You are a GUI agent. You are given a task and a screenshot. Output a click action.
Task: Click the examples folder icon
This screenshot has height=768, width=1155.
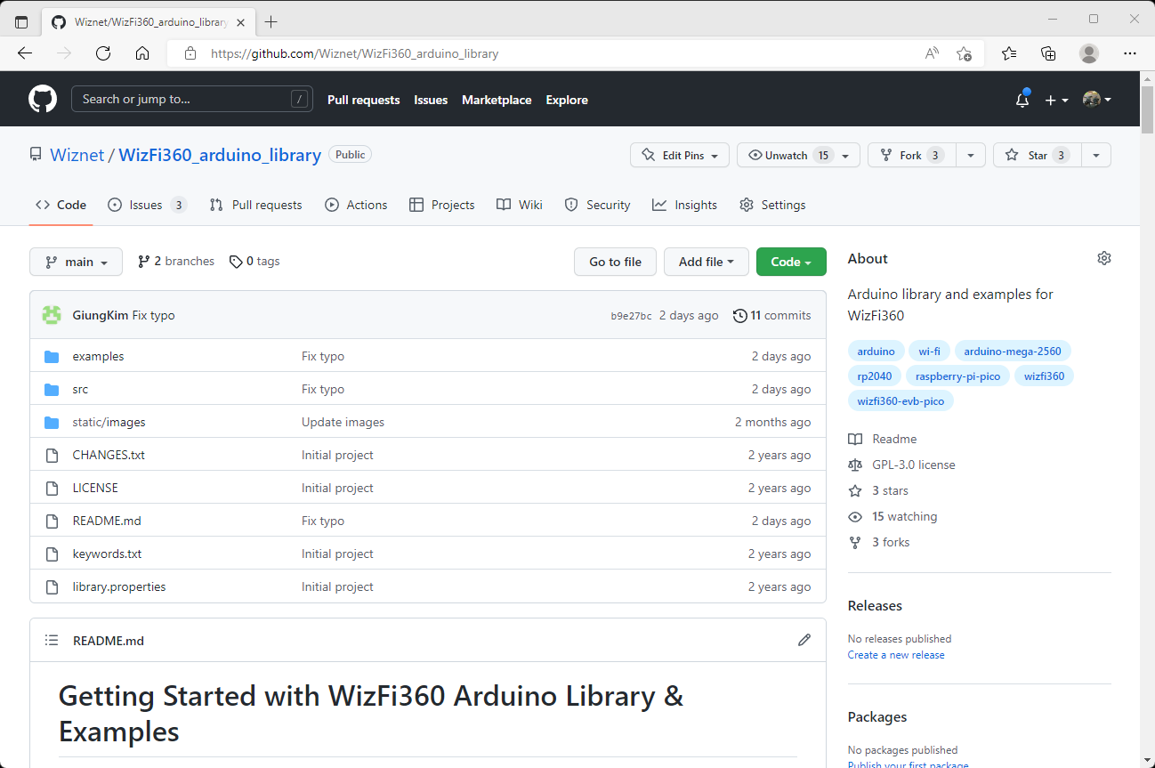coord(52,356)
